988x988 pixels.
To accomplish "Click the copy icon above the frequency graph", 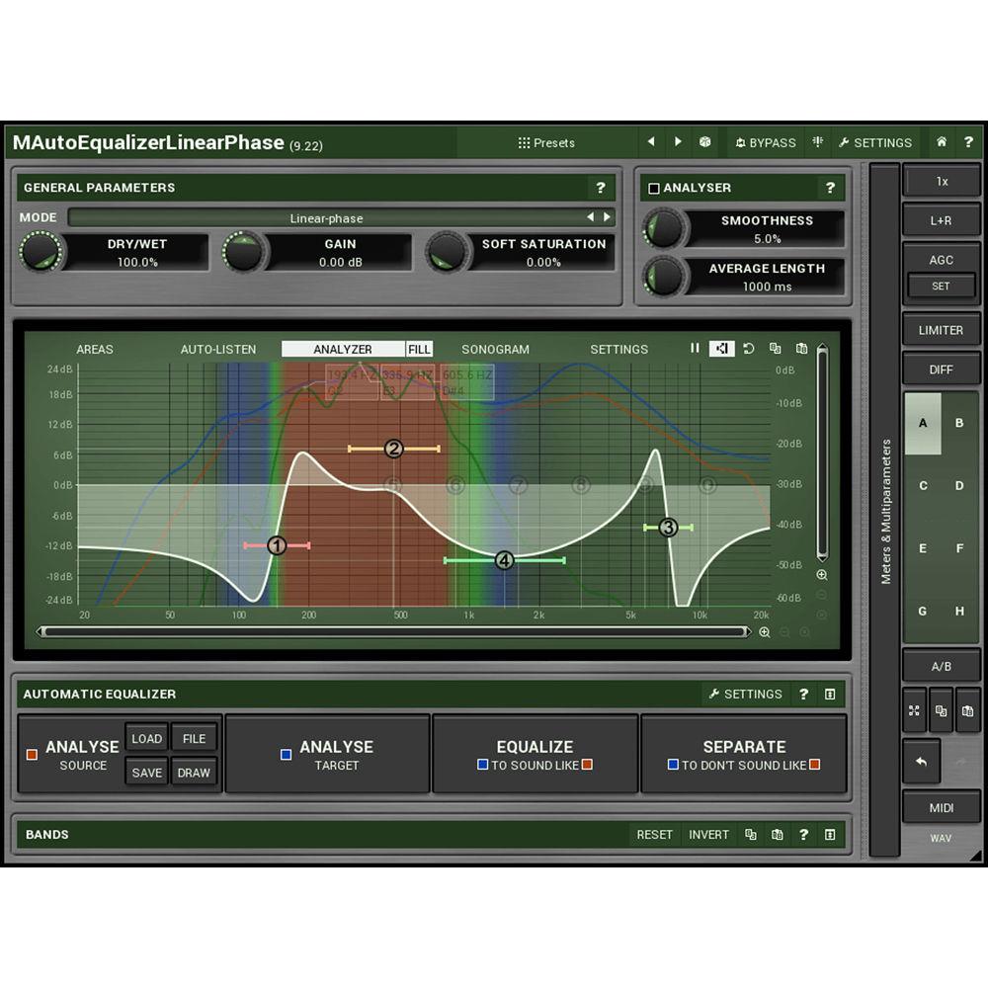I will [x=776, y=348].
